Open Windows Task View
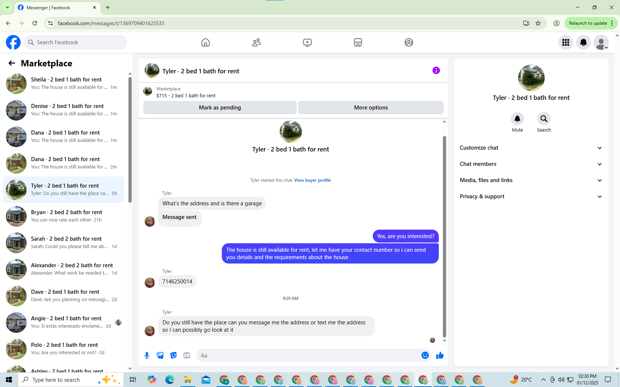 [133, 380]
